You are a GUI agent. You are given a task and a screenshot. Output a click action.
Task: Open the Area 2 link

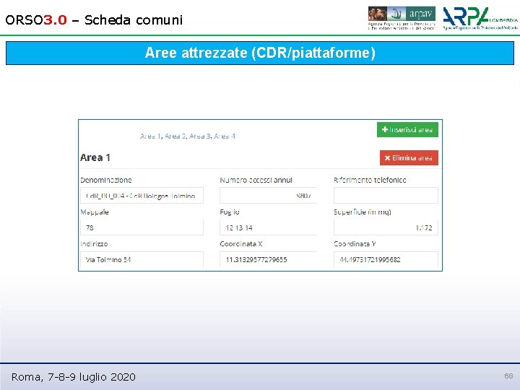pos(175,136)
